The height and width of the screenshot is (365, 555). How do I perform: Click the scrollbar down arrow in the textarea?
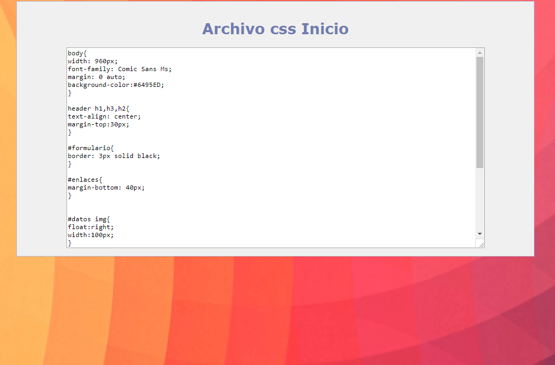pos(480,233)
